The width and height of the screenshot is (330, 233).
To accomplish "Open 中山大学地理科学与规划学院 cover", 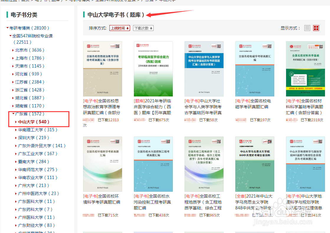I will point(306,164).
